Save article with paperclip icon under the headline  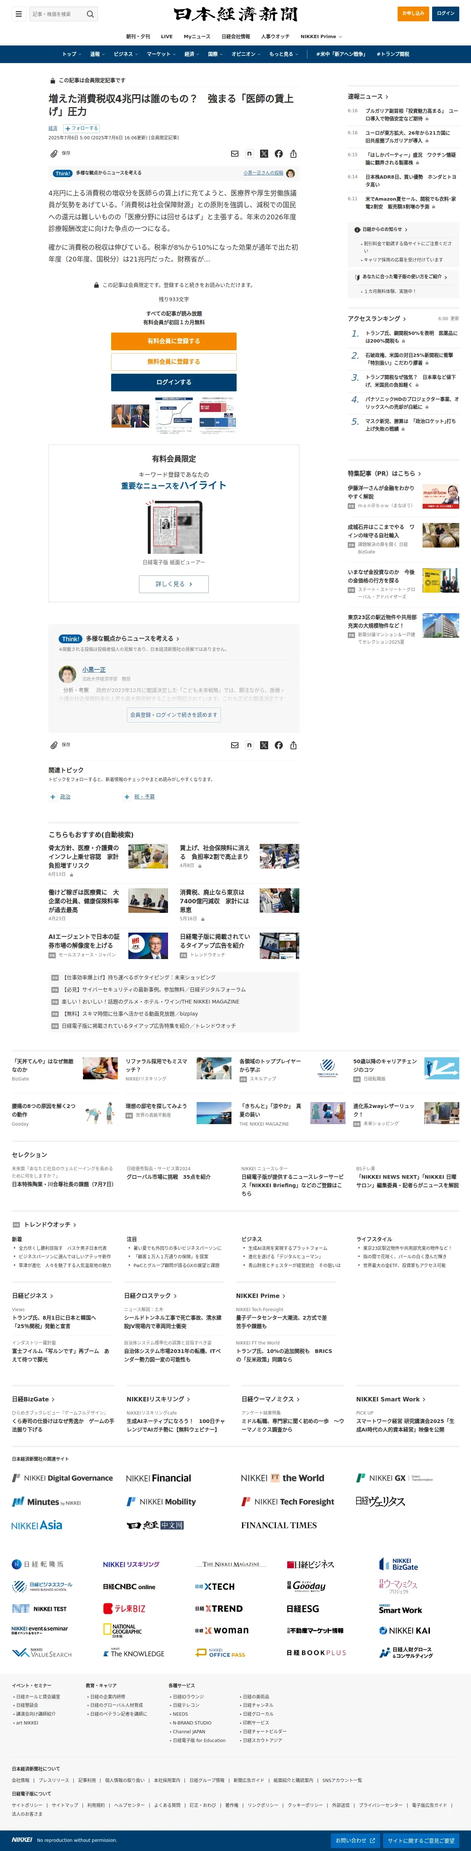point(54,154)
